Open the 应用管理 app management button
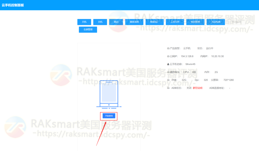Screen dimensions: 259x151 click(195, 22)
